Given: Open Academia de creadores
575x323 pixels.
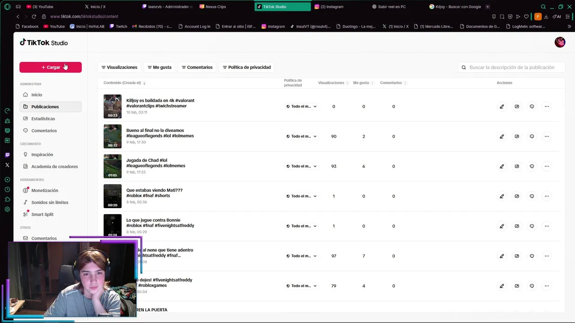Looking at the screenshot, I should pos(50,166).
